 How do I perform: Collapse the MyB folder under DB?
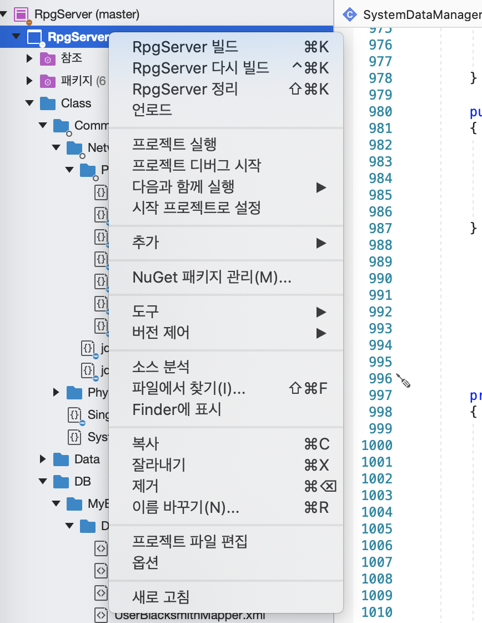coord(56,504)
